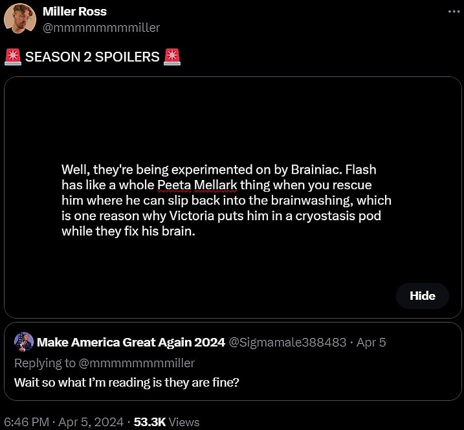Click the siren emoji after SPOILERS
Image resolution: width=464 pixels, height=430 pixels.
172,57
